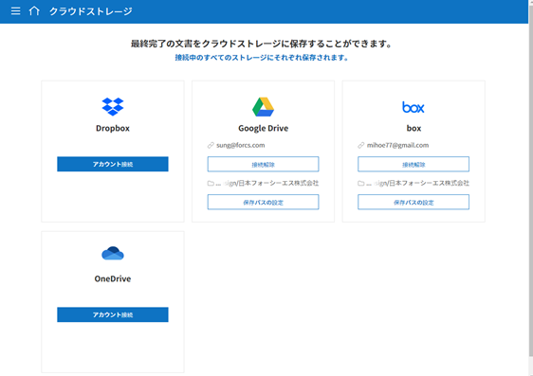Click the OneDrive card name label
The image size is (533, 376).
tap(113, 279)
